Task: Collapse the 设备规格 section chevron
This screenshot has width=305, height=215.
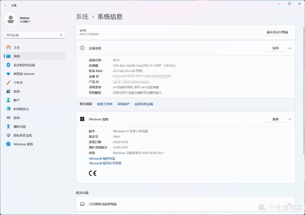Action: tap(290, 48)
